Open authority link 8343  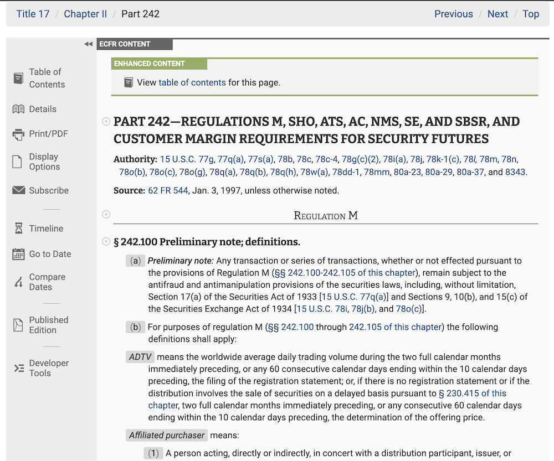[x=515, y=172]
